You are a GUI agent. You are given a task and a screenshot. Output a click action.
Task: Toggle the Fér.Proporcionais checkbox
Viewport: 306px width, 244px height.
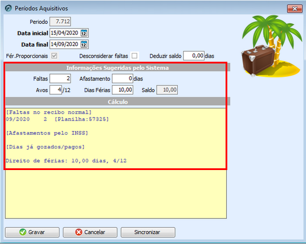(54, 56)
